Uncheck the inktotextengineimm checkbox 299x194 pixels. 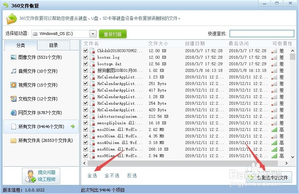click(x=86, y=116)
